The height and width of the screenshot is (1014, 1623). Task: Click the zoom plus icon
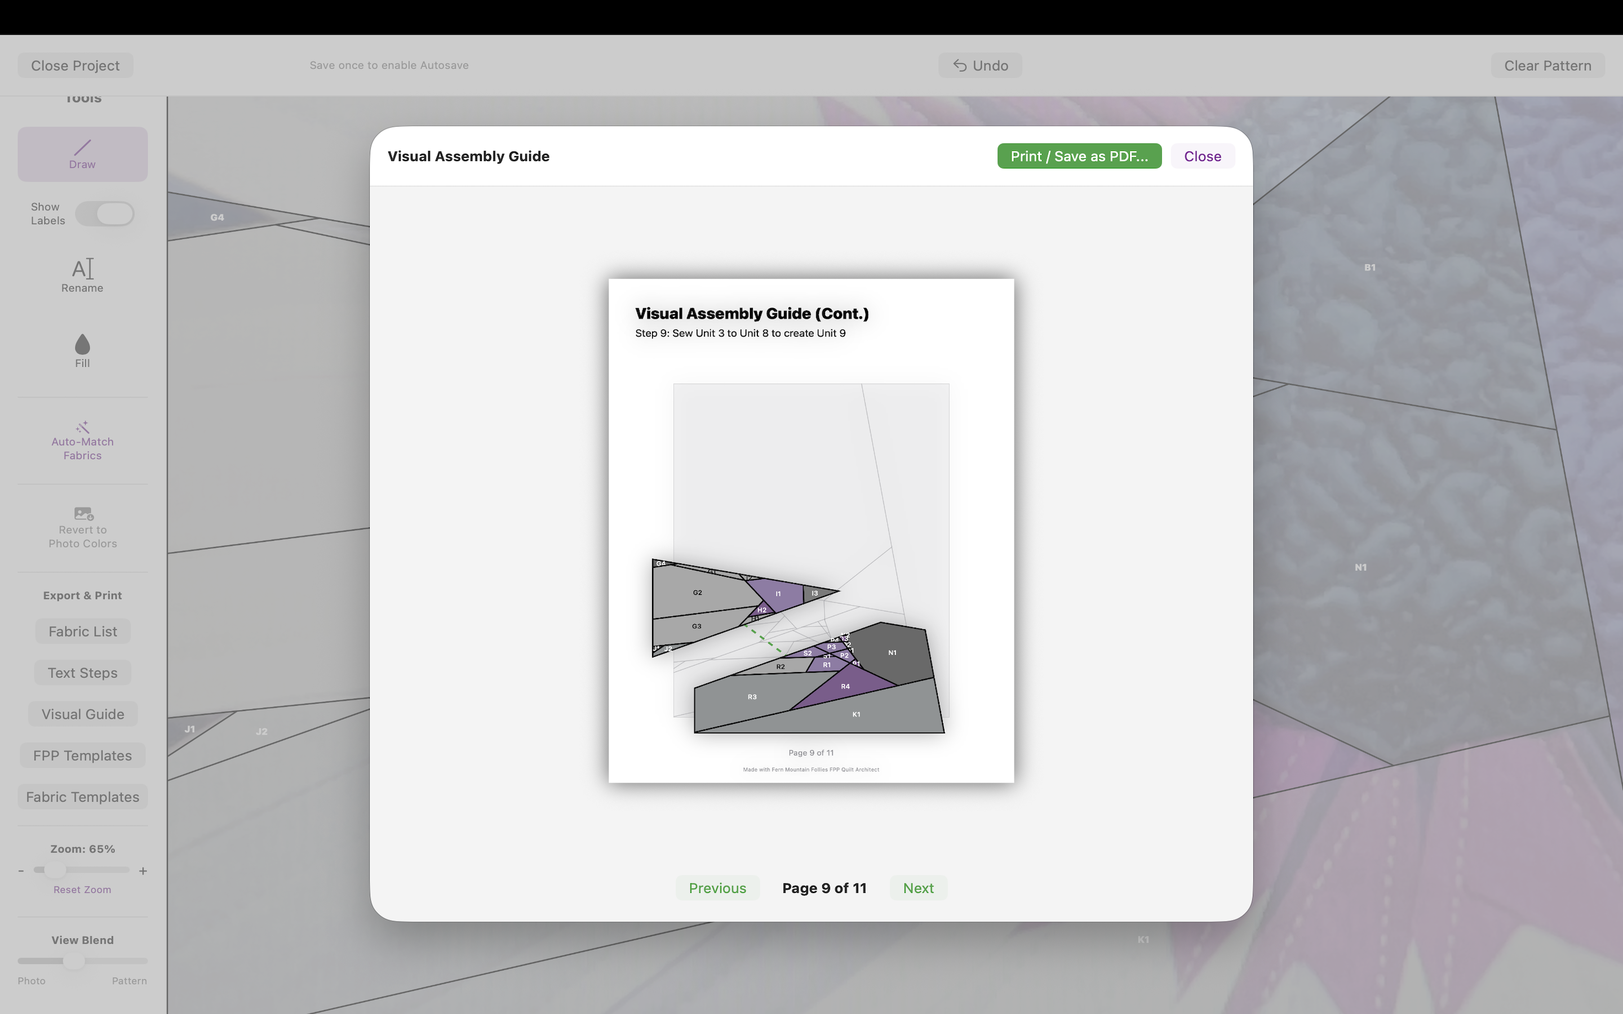143,871
